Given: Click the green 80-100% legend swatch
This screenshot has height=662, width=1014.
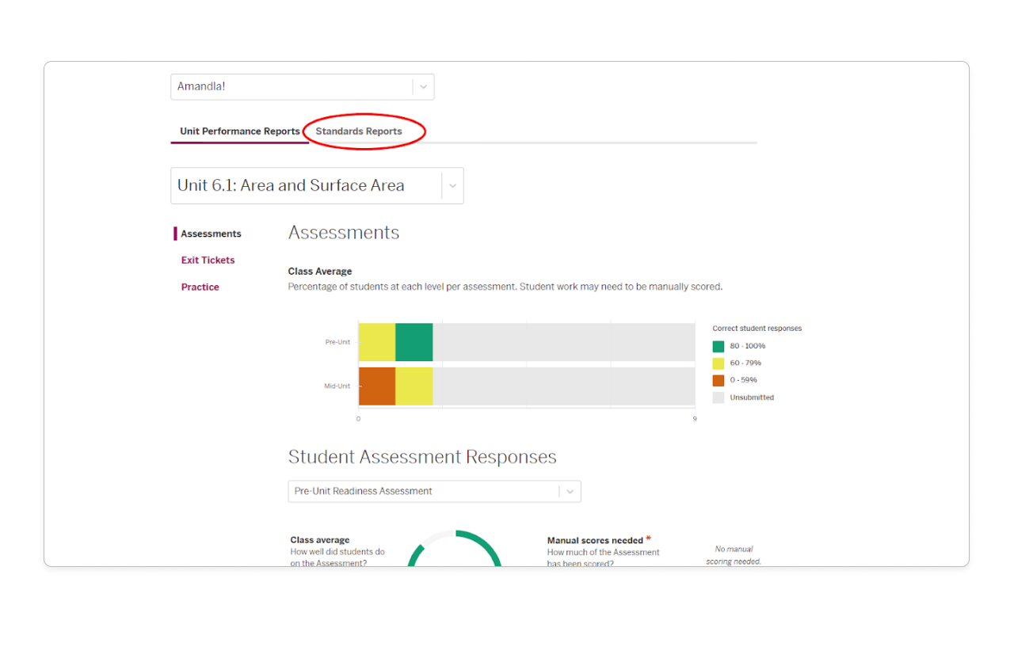Looking at the screenshot, I should [x=718, y=346].
